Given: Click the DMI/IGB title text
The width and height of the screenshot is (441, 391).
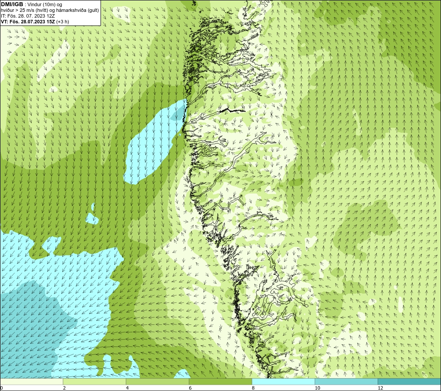Looking at the screenshot, I should [x=12, y=4].
